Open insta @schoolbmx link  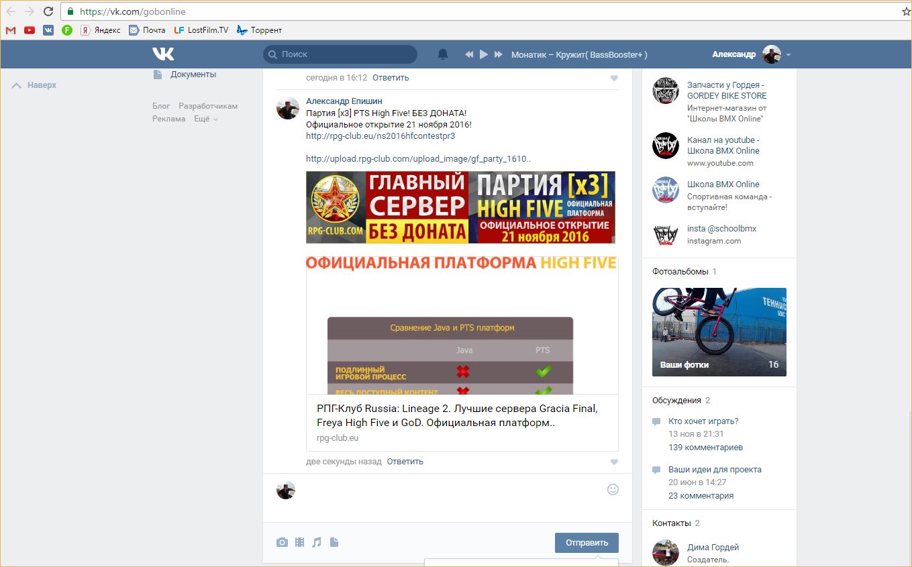(x=721, y=229)
